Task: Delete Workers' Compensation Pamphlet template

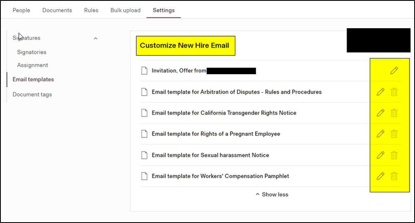Action: pyautogui.click(x=394, y=176)
